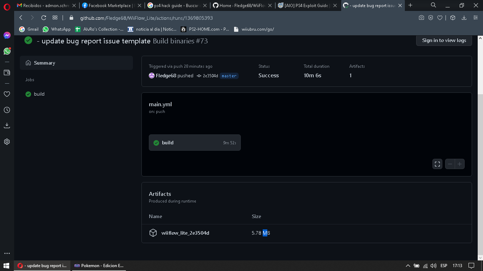
Task: Switch to the Home Fledge68/WiiFlow tab
Action: pos(241,5)
